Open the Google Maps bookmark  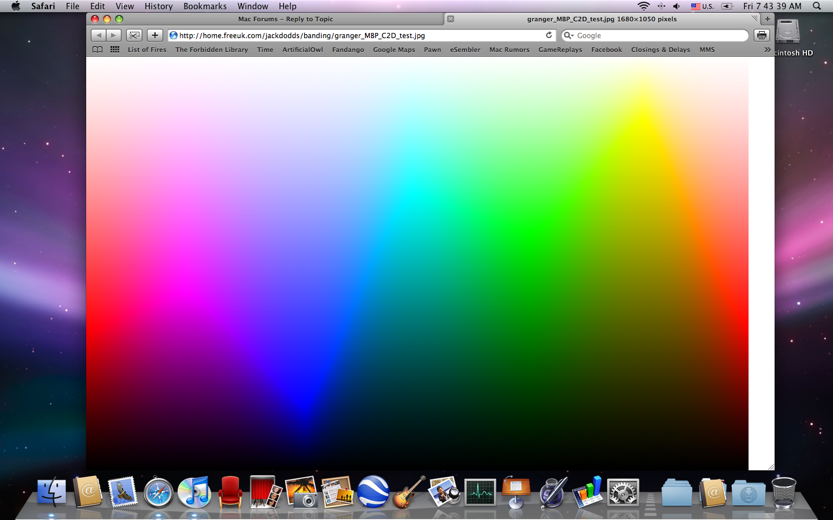[x=394, y=50]
